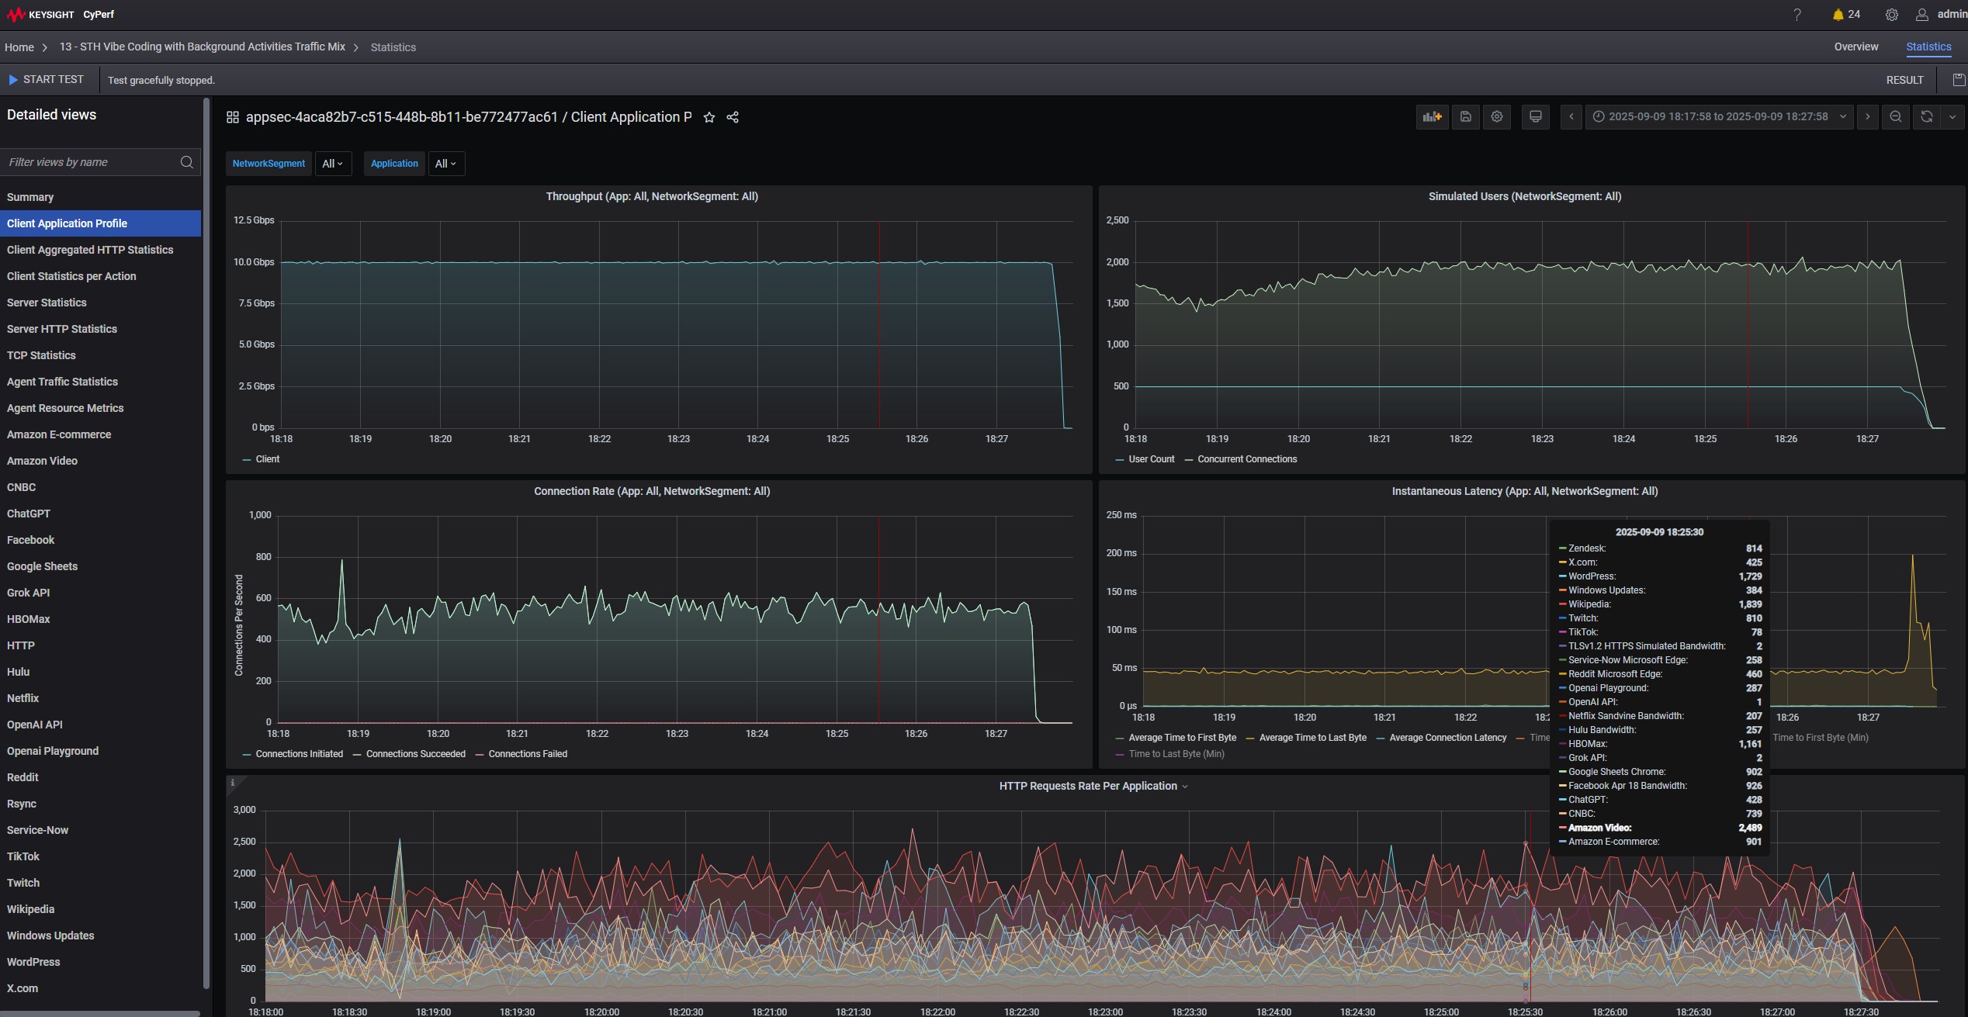Click the Home breadcrumb link
Viewport: 1968px width, 1017px height.
pyautogui.click(x=19, y=47)
